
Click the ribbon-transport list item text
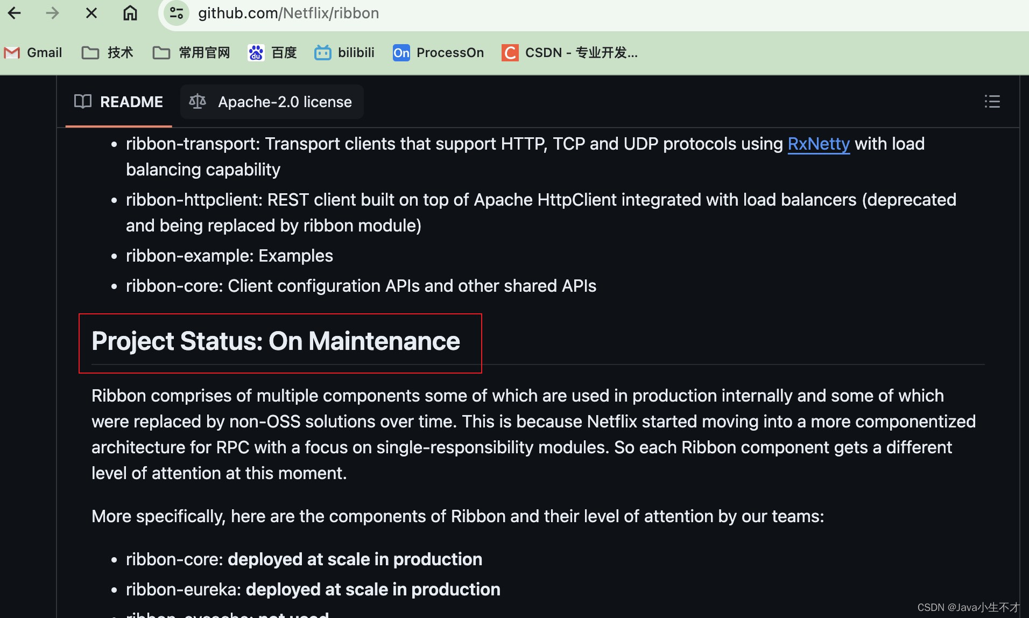525,157
